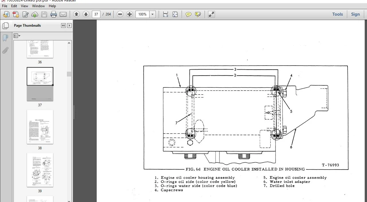Click the total page count 204
This screenshot has width=367, height=202.
(x=108, y=14)
